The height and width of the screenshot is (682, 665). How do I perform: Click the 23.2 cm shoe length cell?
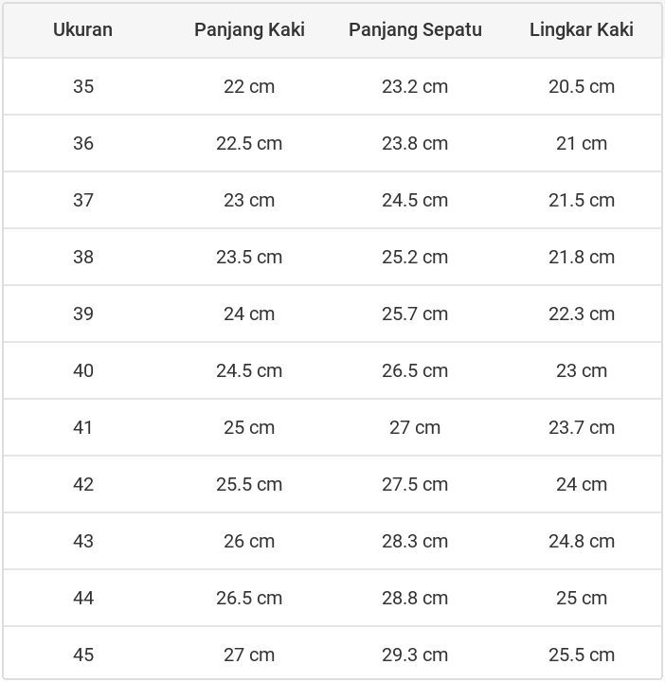coord(415,86)
